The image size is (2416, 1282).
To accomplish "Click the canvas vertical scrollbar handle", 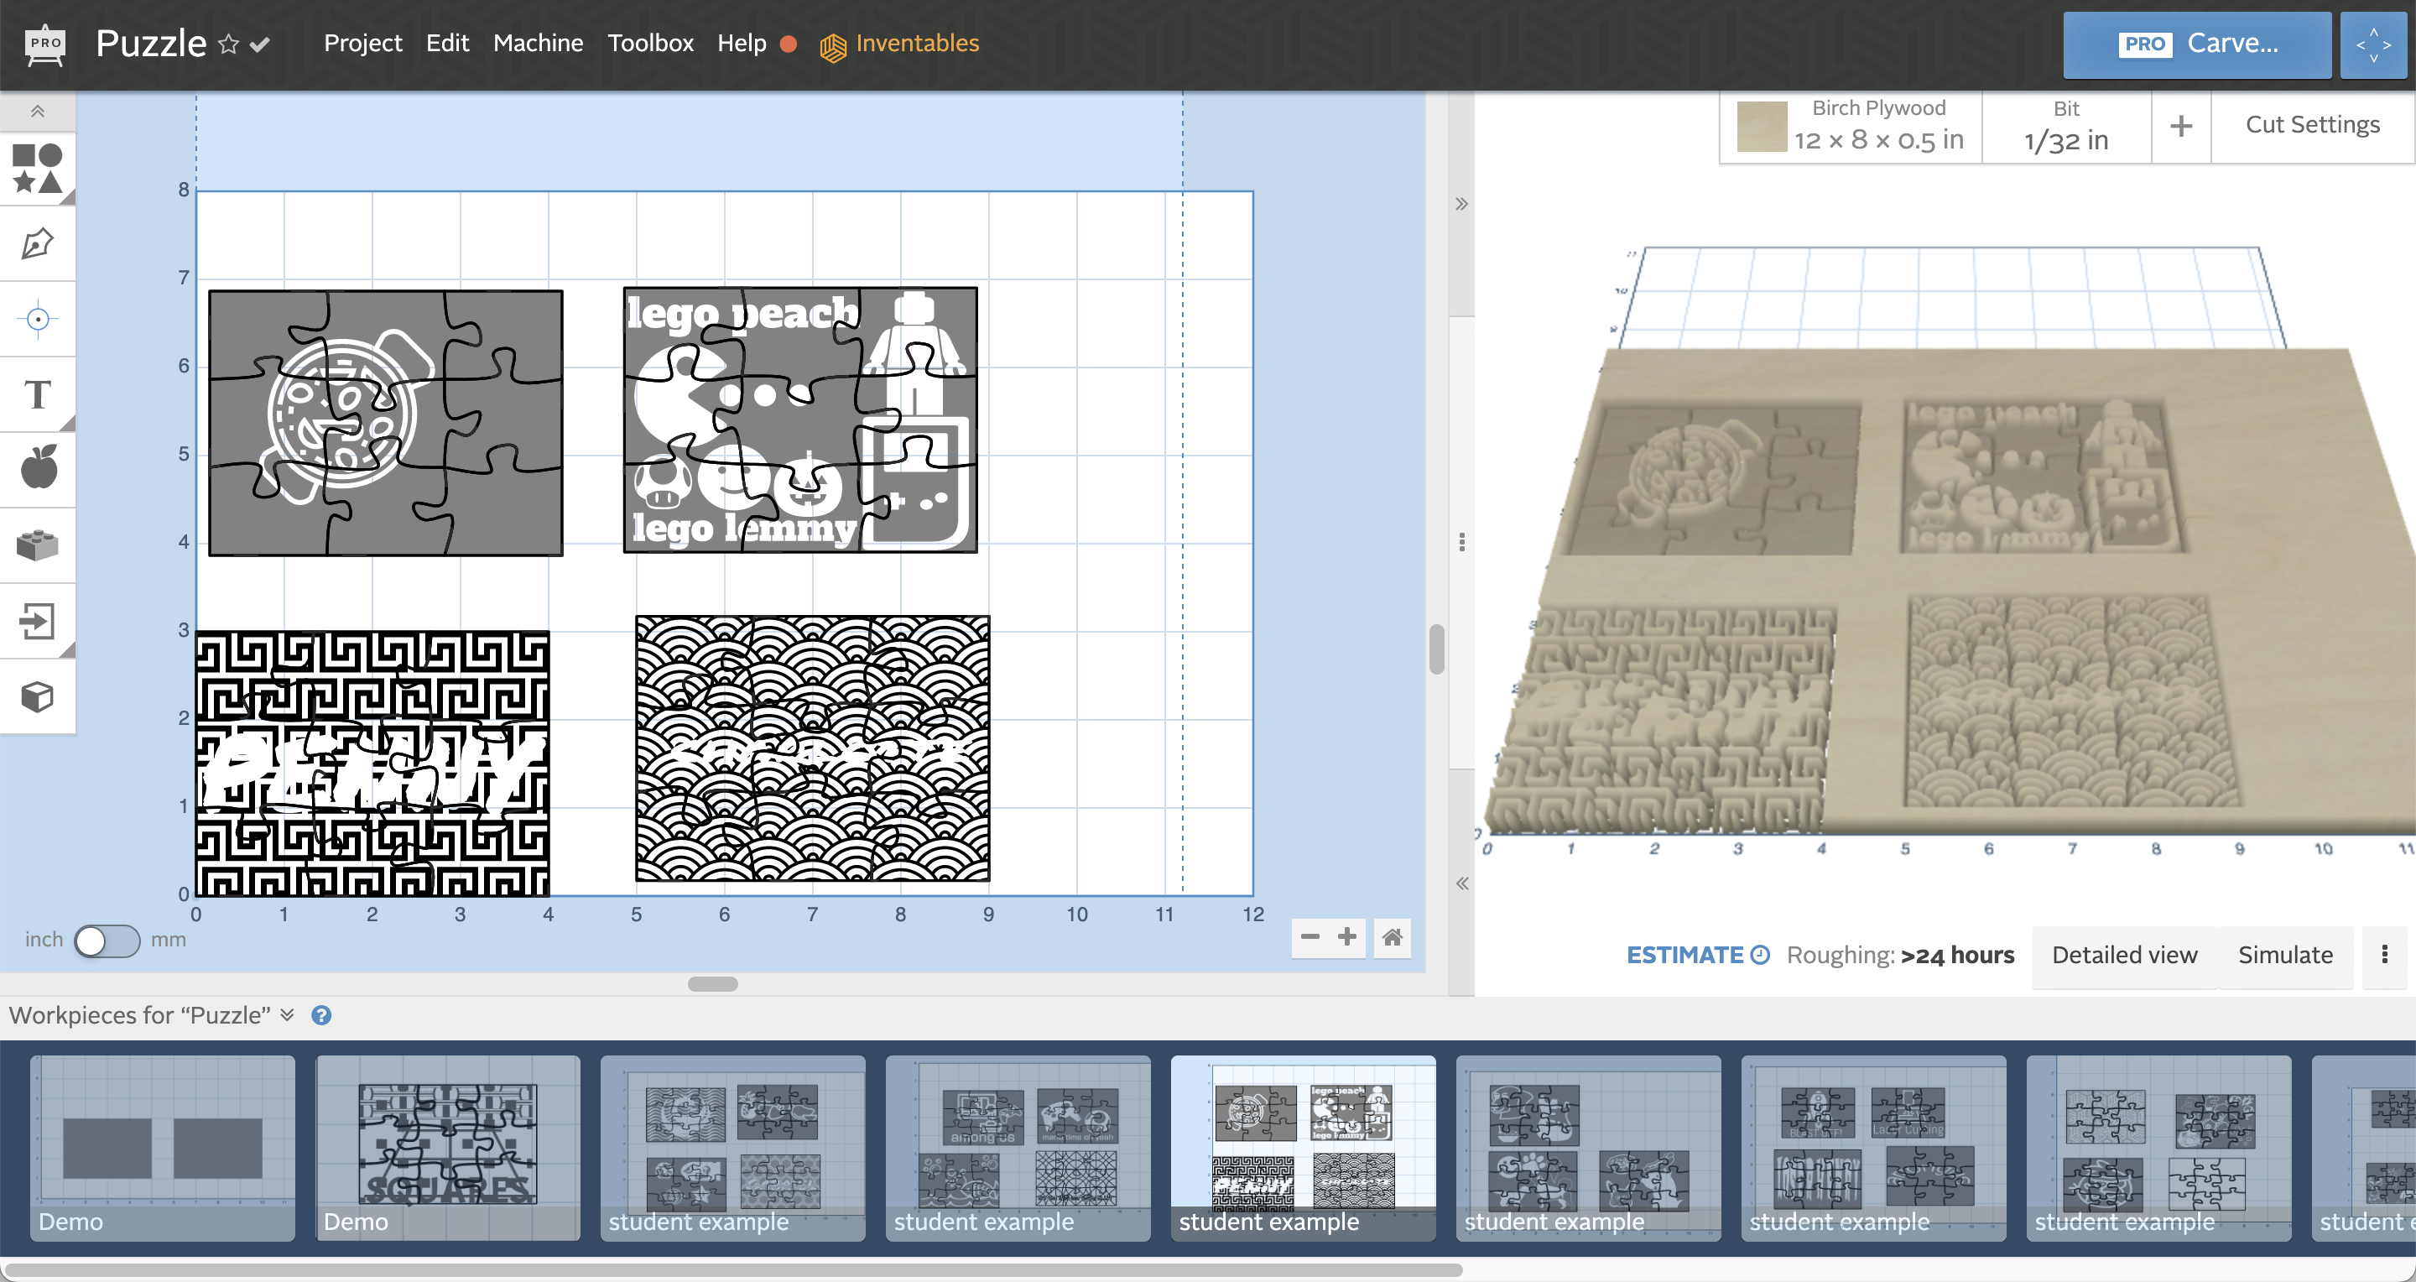I will 1436,648.
